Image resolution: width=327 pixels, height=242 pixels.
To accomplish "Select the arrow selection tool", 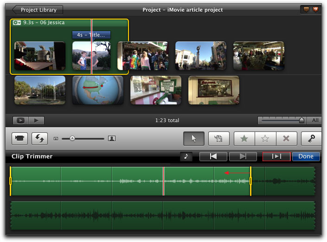I will [x=194, y=138].
